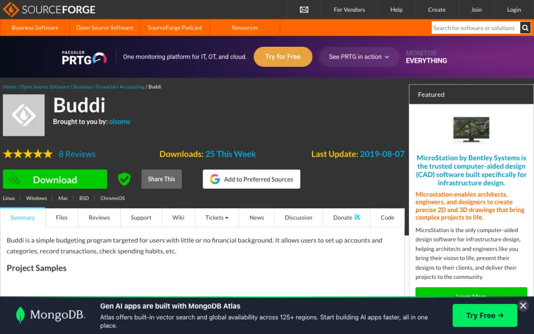Click Create in top bar
This screenshot has width=534, height=334.
(437, 9)
